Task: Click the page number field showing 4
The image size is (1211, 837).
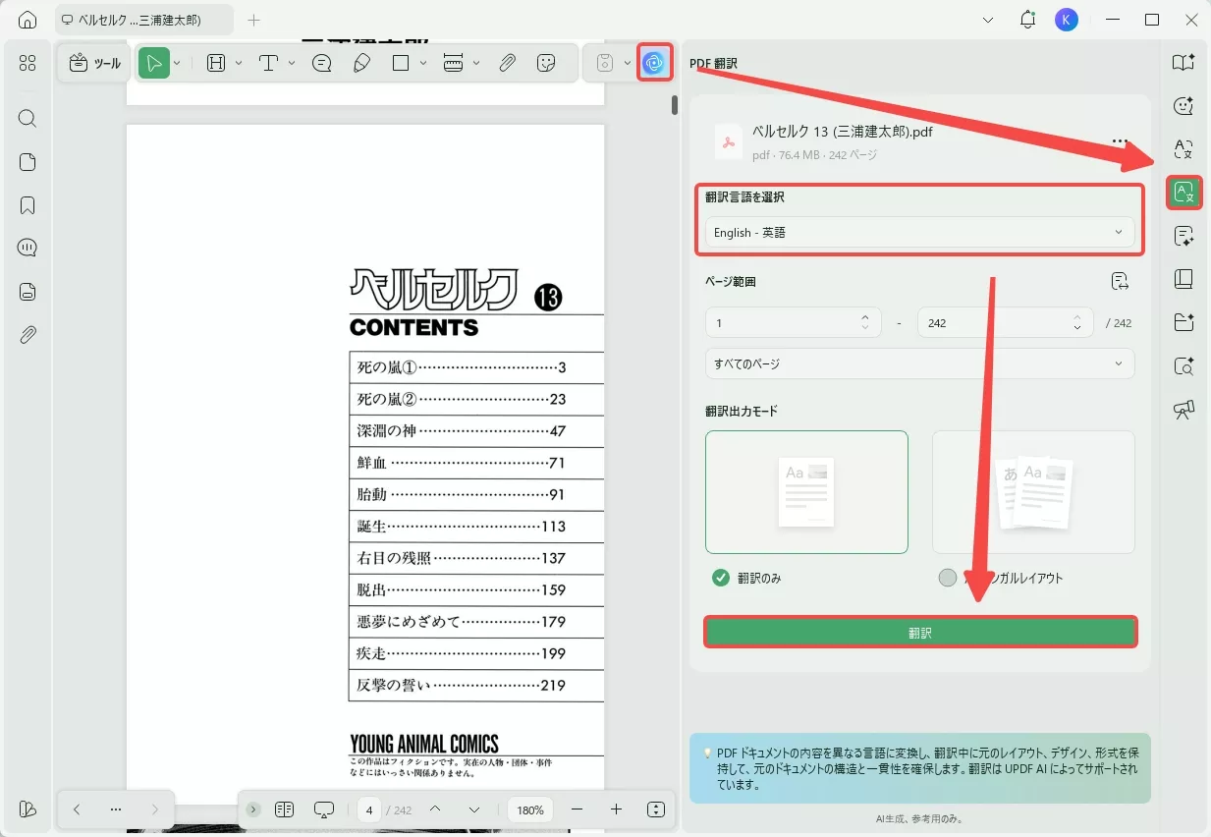Action: coord(369,809)
